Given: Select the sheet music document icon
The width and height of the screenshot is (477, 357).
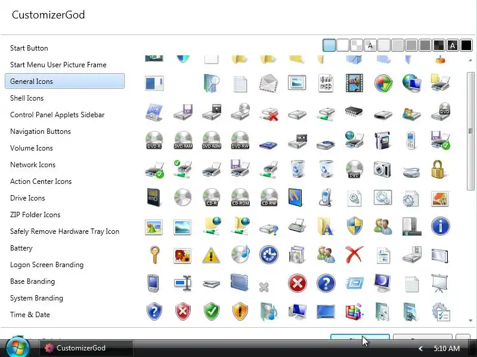Looking at the screenshot, I should tap(326, 83).
